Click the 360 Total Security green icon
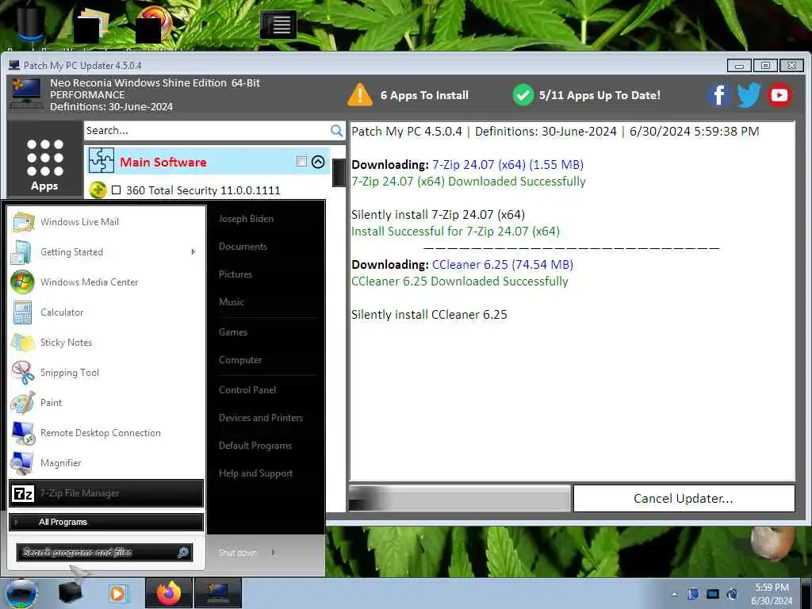This screenshot has height=609, width=812. coord(98,190)
